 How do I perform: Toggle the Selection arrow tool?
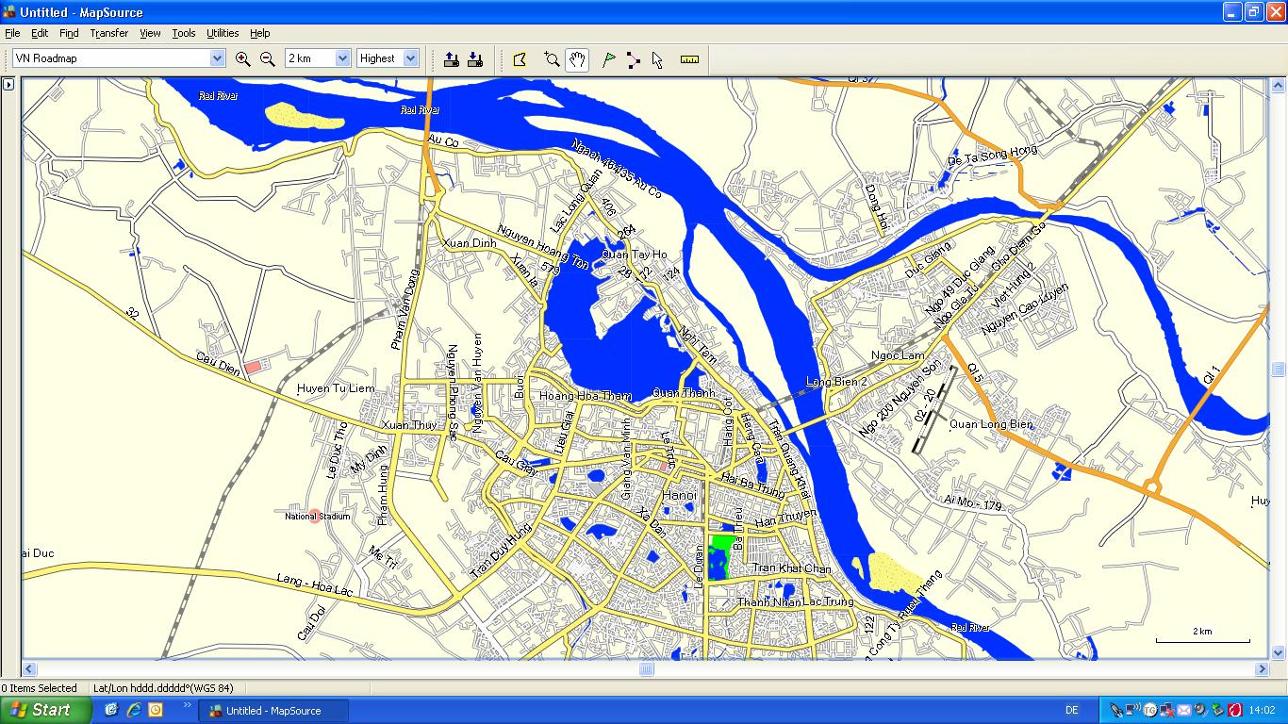click(657, 59)
